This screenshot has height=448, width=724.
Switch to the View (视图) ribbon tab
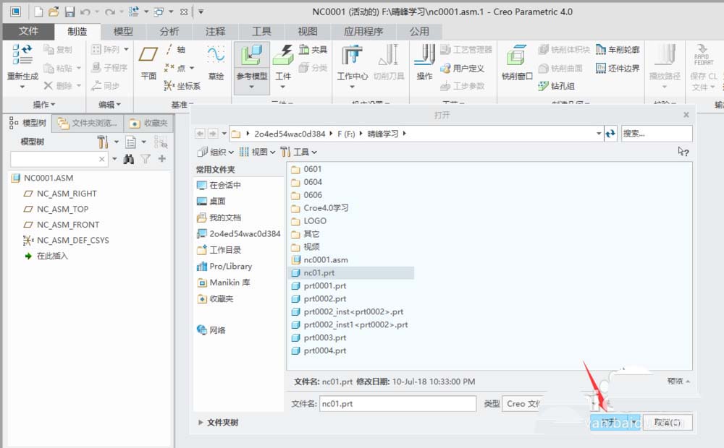coord(308,31)
